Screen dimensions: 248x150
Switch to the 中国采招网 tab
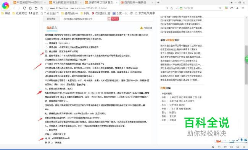tap(29, 2)
